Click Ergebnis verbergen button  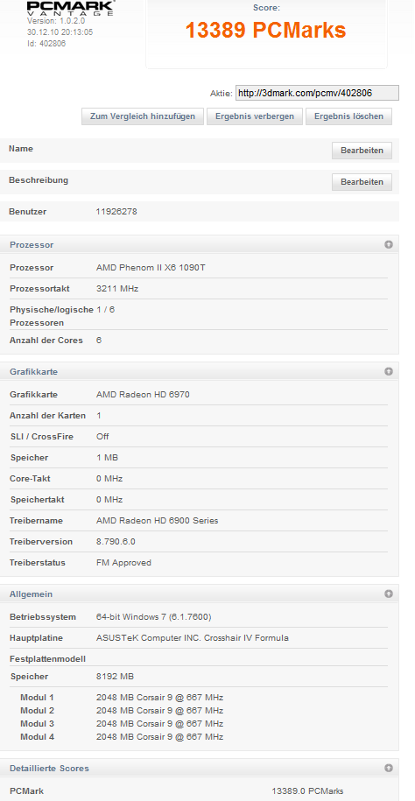pyautogui.click(x=255, y=116)
